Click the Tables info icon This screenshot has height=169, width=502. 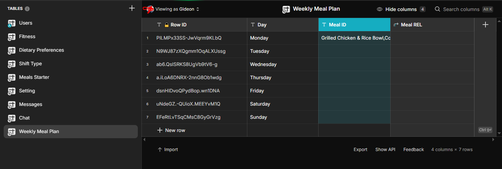pyautogui.click(x=28, y=9)
